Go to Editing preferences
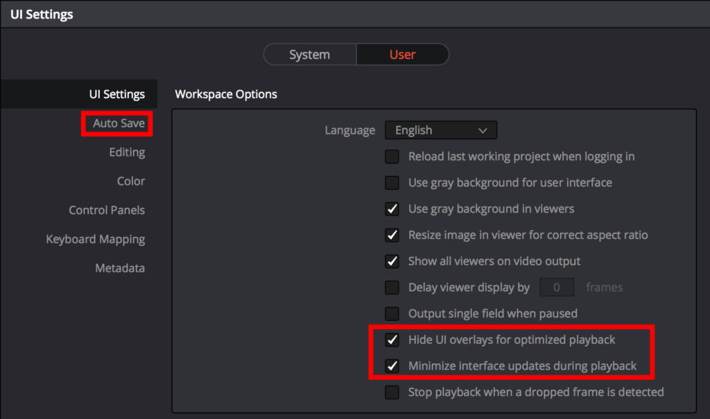 coord(127,152)
